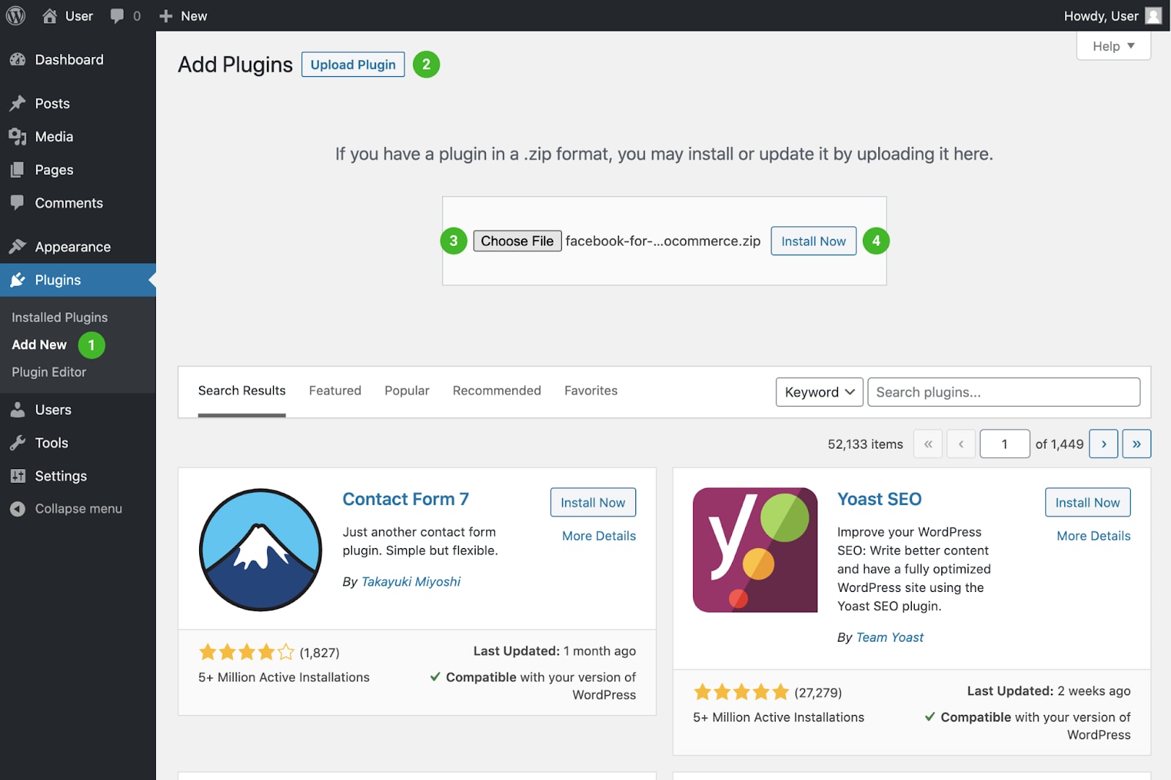1171x780 pixels.
Task: Install the uploaded facebook-for-woocommerce zip
Action: [813, 241]
